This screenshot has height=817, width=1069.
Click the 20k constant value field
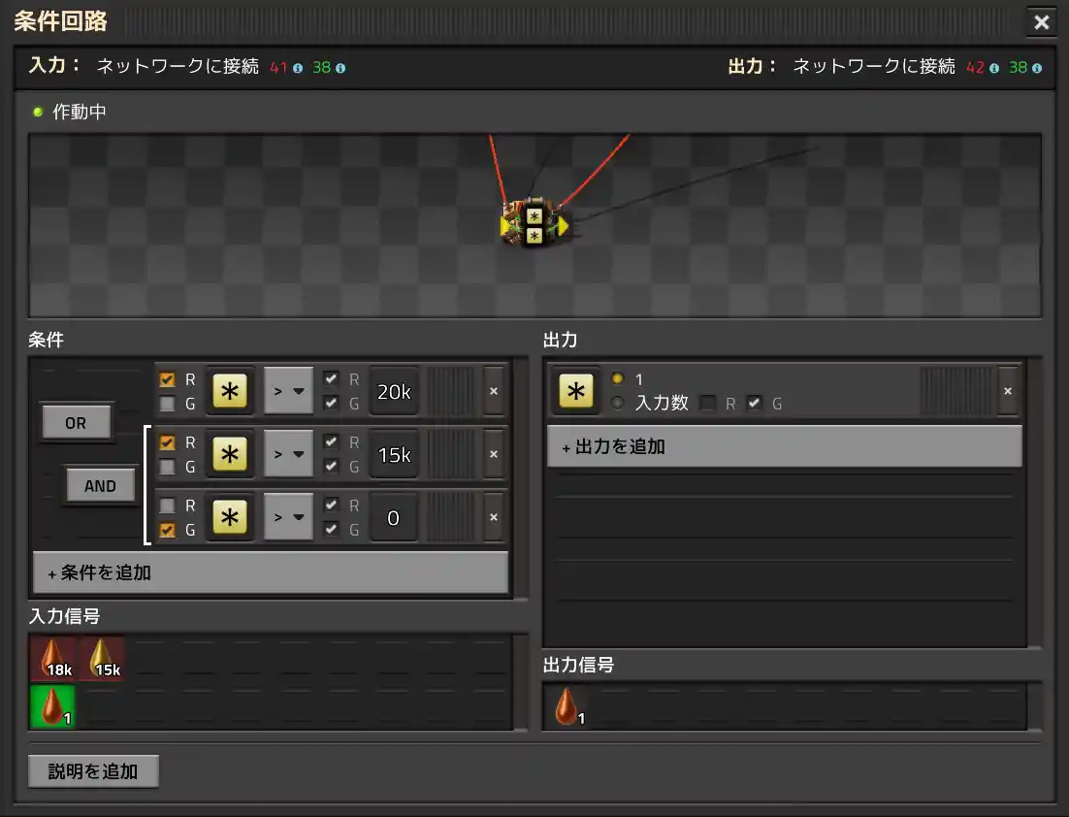[393, 391]
